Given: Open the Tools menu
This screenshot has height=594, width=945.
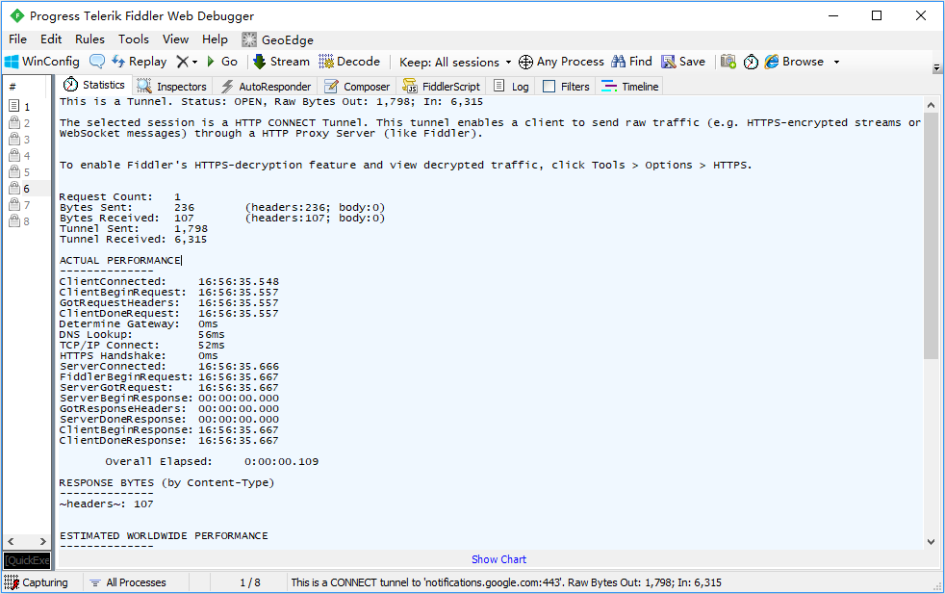Looking at the screenshot, I should [x=134, y=39].
